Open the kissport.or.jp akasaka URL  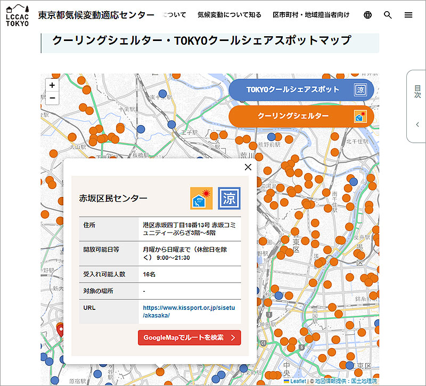point(189,311)
